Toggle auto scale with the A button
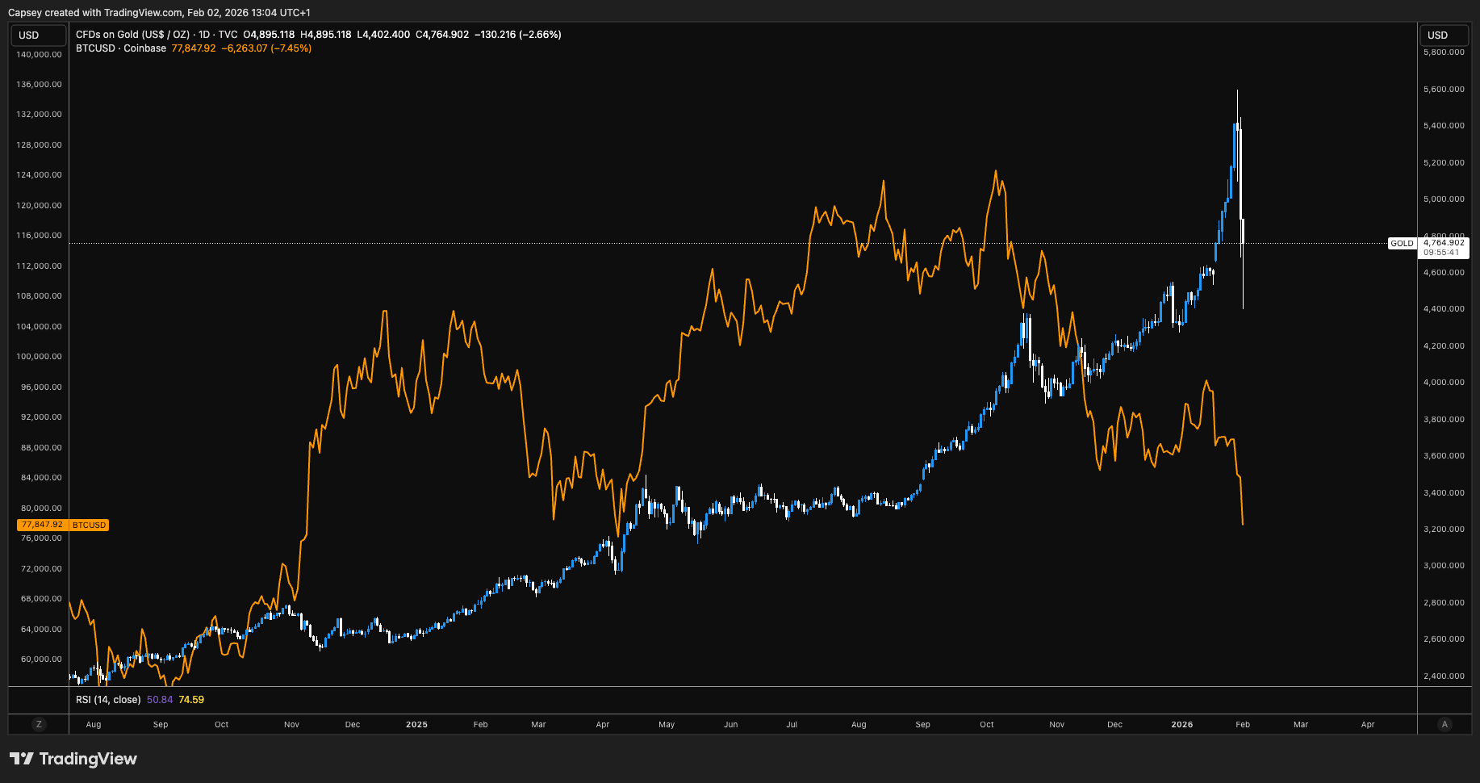The image size is (1480, 783). click(1444, 724)
